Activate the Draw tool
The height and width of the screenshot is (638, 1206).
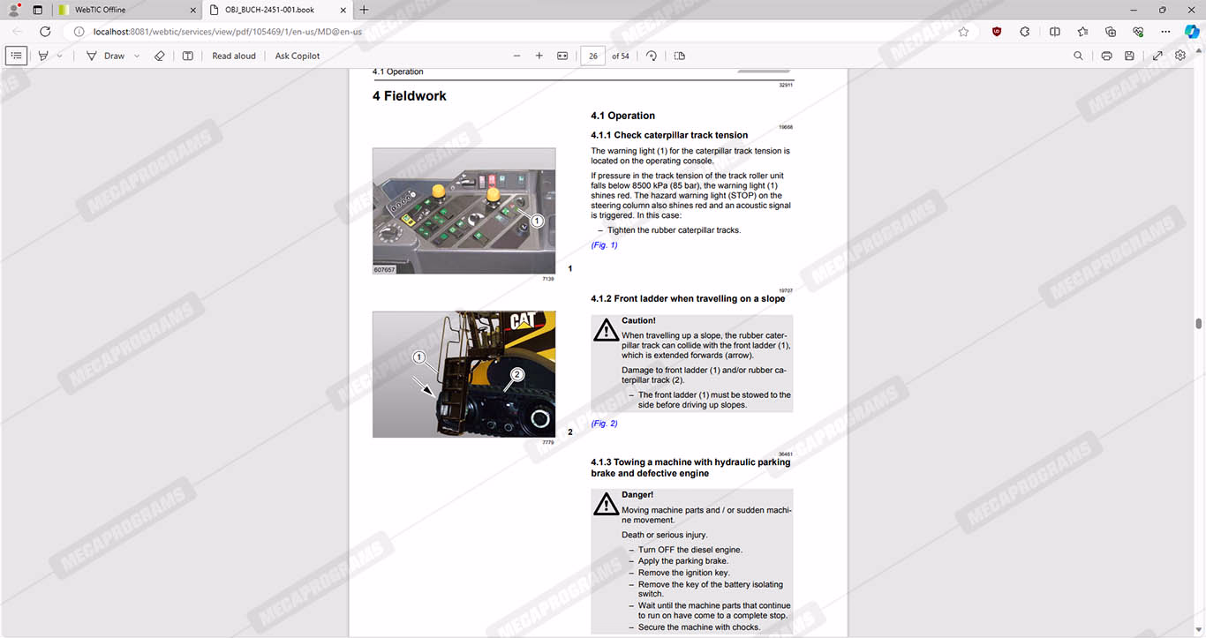(105, 56)
